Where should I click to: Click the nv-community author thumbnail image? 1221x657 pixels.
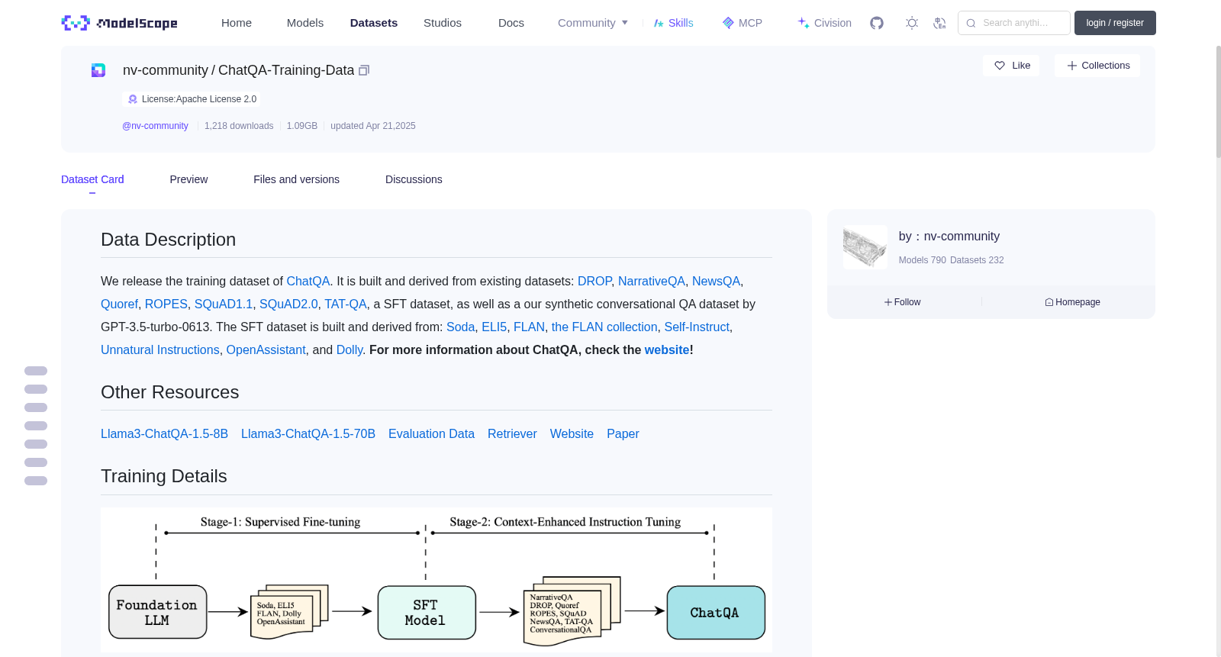865,247
